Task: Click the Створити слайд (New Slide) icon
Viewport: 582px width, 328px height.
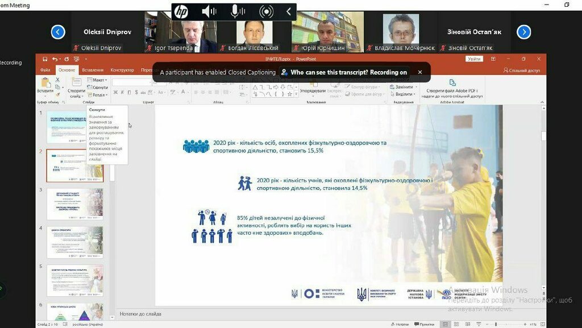Action: [x=76, y=84]
